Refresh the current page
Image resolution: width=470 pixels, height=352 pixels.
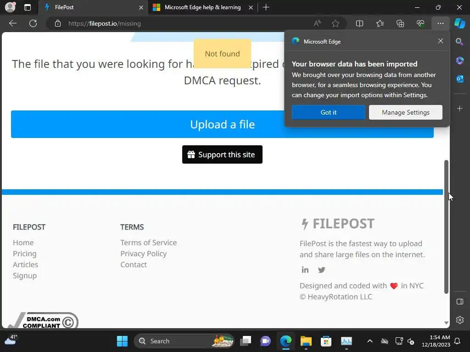(33, 23)
